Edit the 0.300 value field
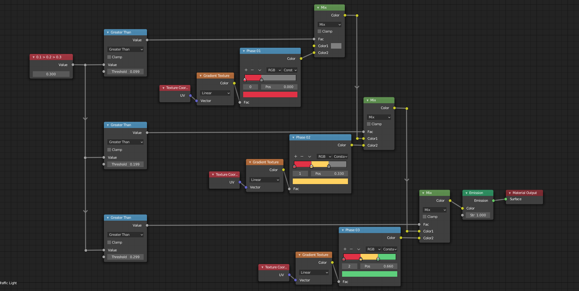 pos(51,74)
